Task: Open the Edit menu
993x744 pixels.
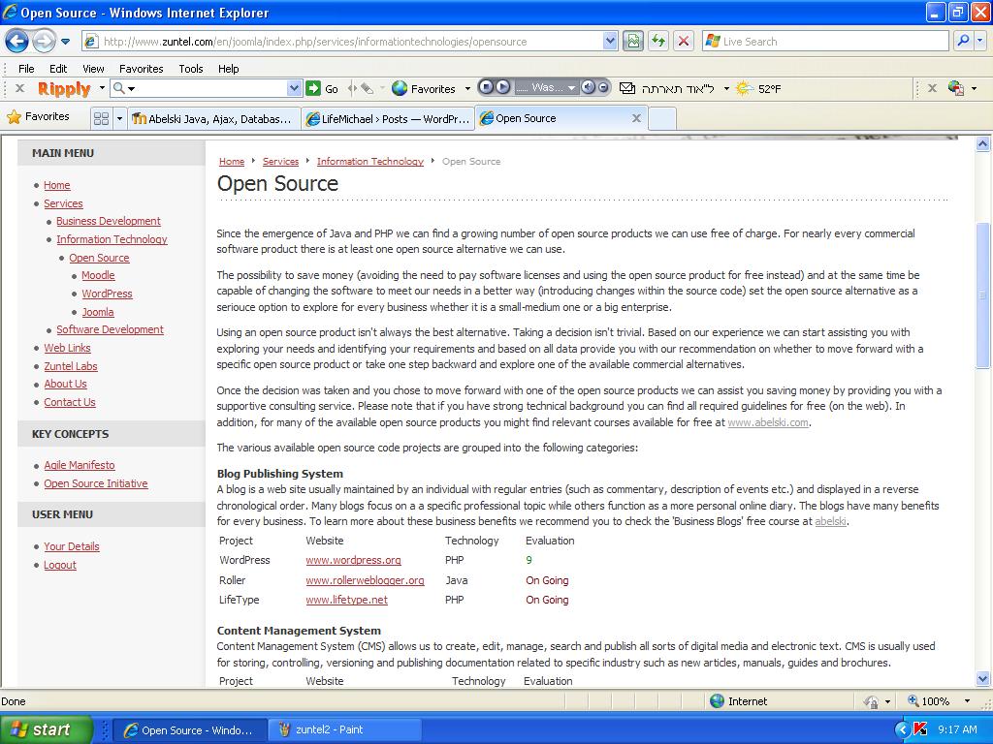Action: pos(58,69)
